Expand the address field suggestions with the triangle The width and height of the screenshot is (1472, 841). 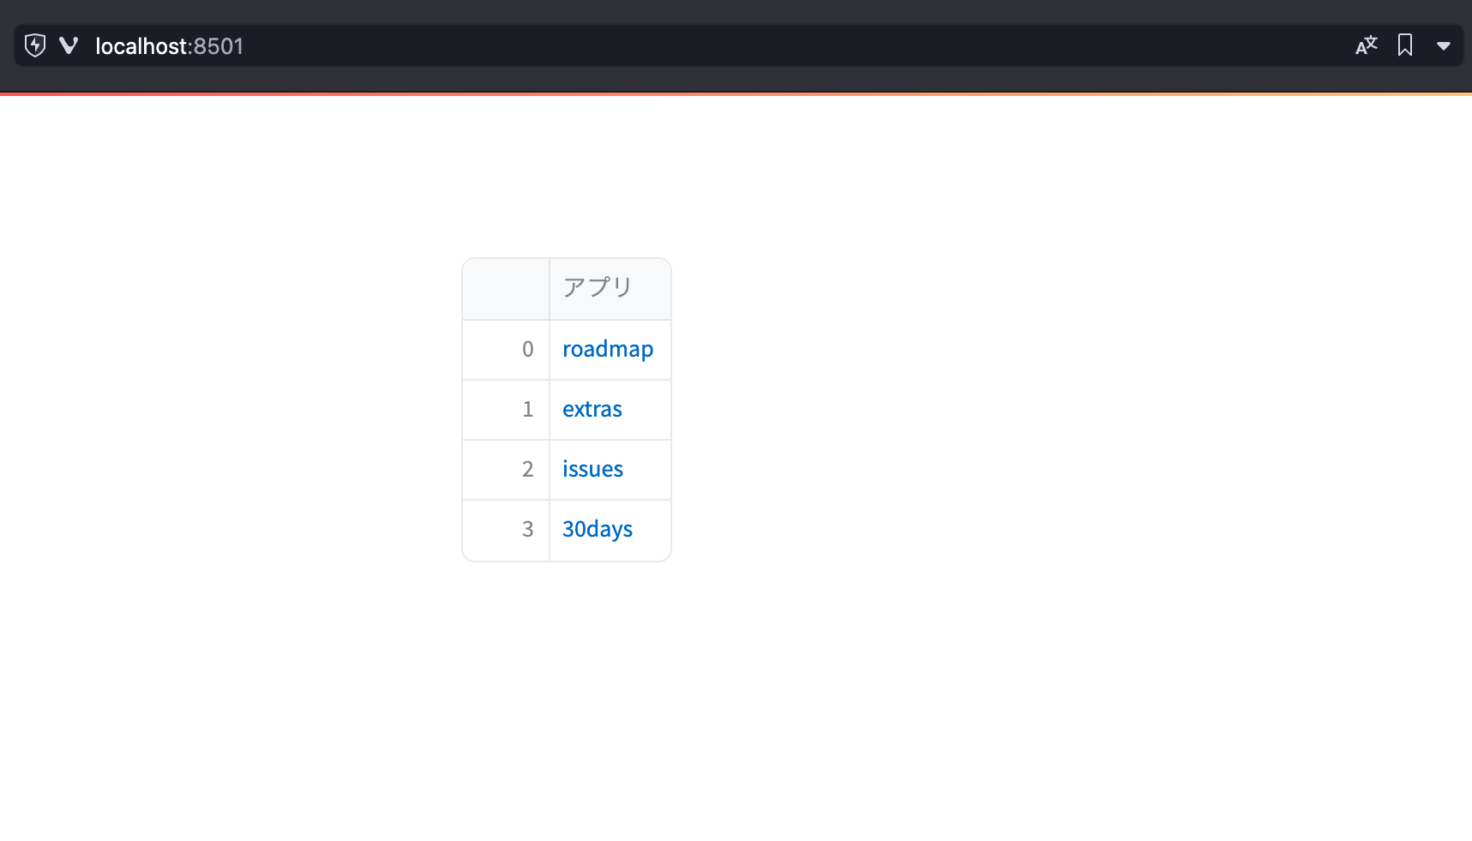(x=1445, y=45)
